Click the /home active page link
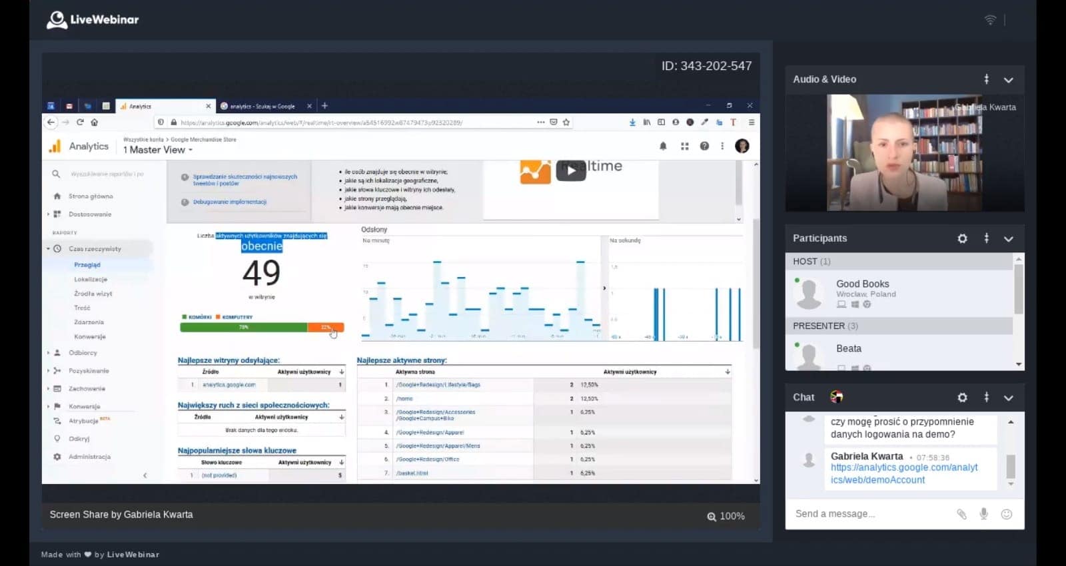Viewport: 1066px width, 566px height. tap(404, 399)
